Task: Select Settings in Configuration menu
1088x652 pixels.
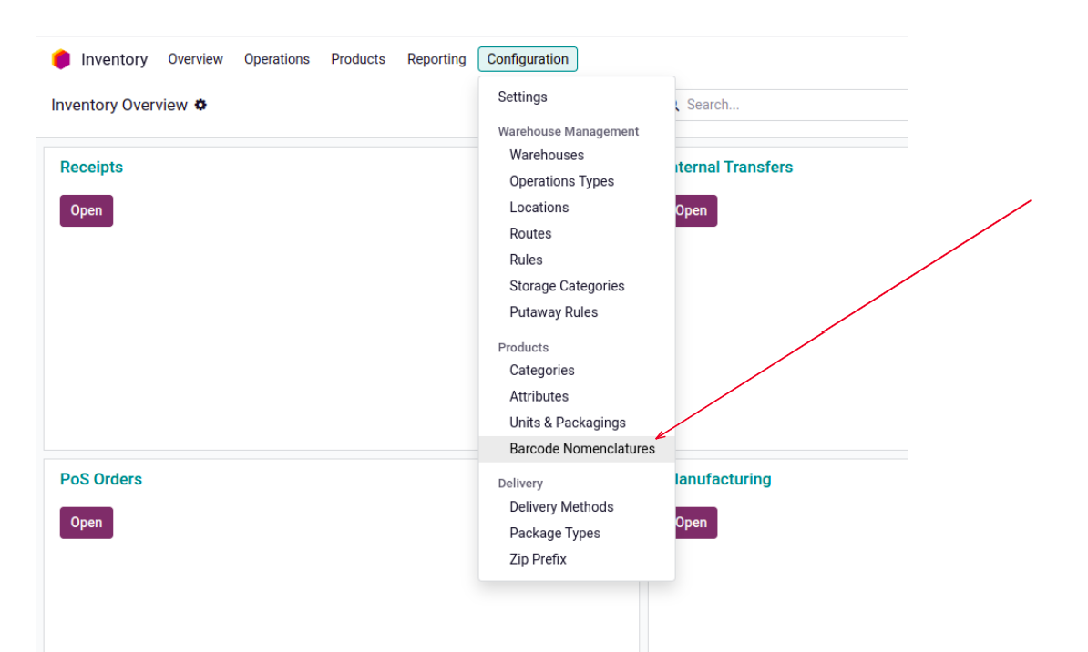Action: (522, 97)
